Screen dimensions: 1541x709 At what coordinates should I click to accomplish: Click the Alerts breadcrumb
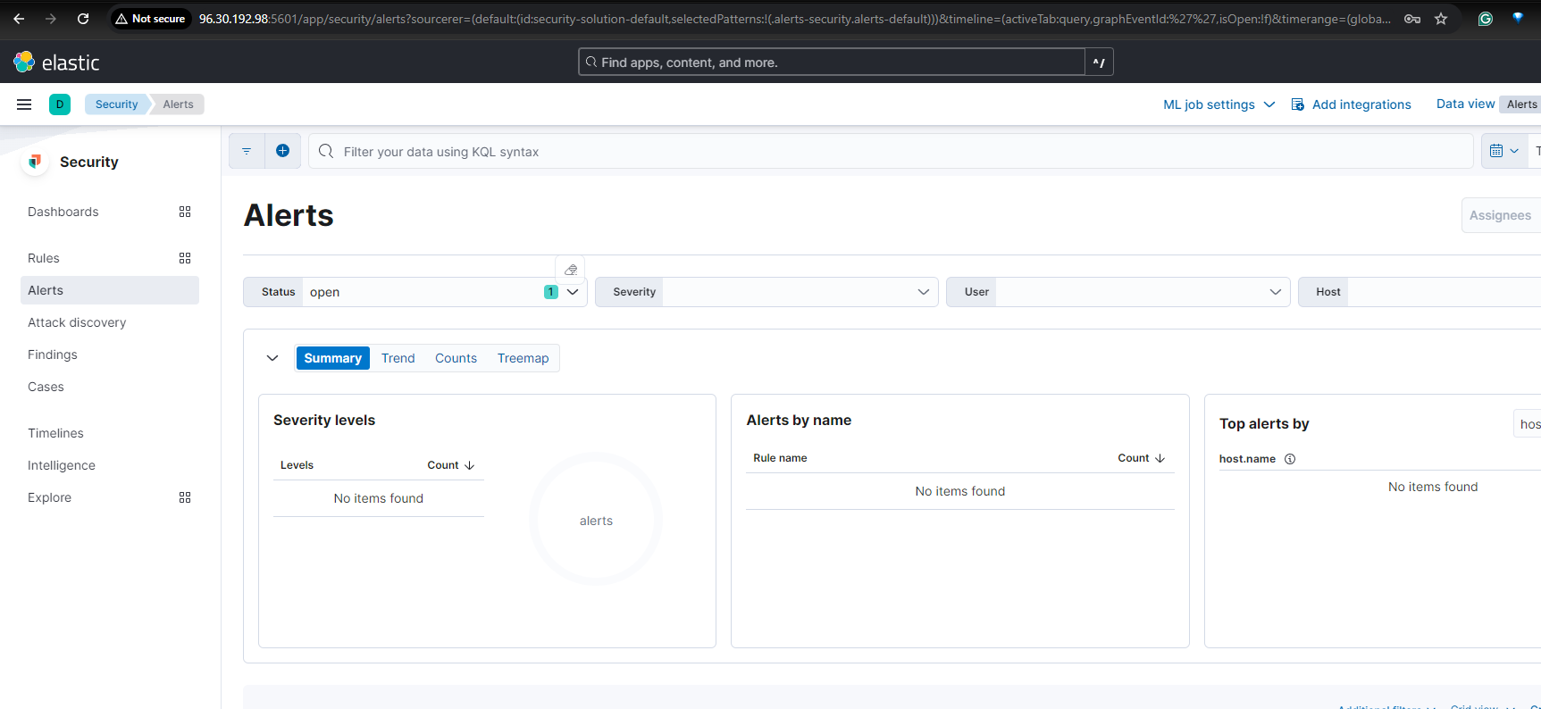[x=178, y=104]
